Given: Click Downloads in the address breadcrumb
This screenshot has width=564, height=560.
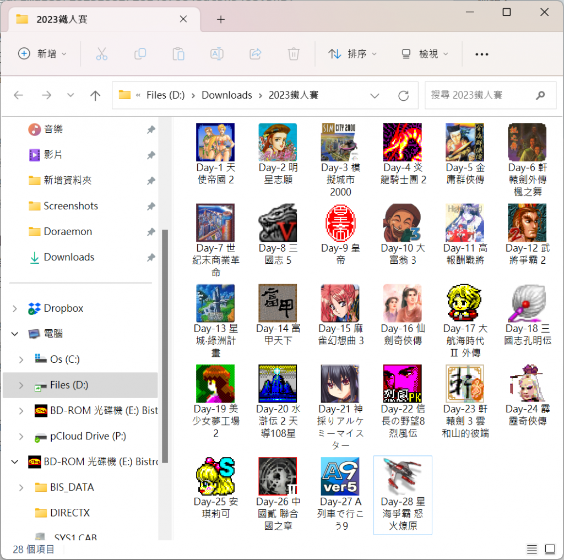Looking at the screenshot, I should [x=226, y=95].
